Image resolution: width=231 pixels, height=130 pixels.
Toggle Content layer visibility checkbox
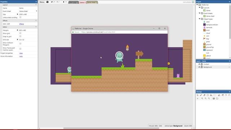point(199,64)
